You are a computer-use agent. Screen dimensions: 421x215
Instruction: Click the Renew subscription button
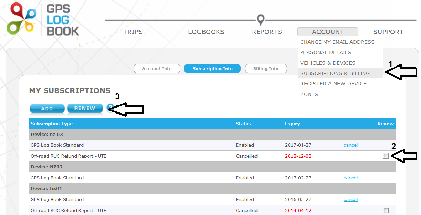(x=85, y=108)
